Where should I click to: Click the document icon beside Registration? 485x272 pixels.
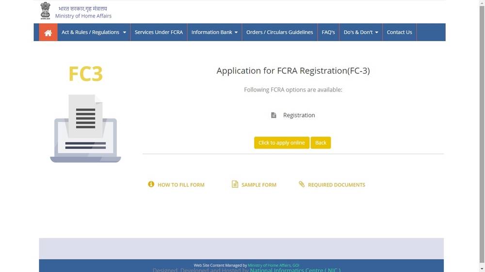[x=274, y=115]
